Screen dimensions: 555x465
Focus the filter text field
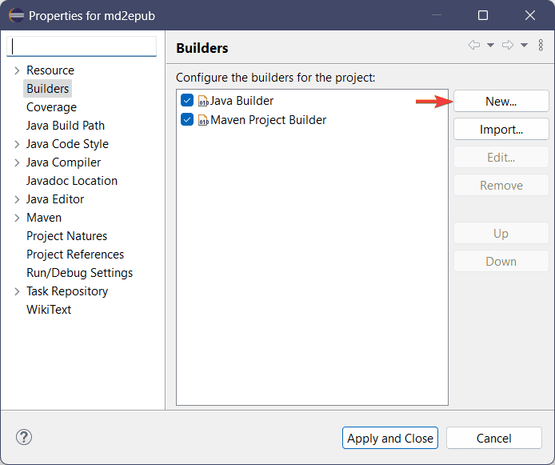82,46
